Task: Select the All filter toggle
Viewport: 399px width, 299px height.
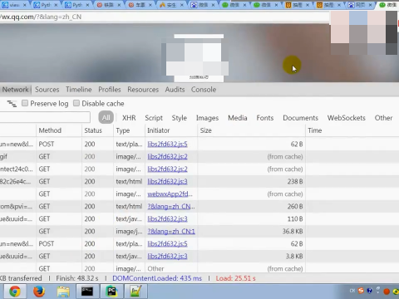Action: (x=106, y=118)
